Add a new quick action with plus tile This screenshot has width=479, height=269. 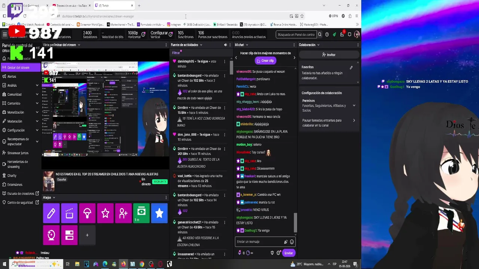pyautogui.click(x=87, y=235)
